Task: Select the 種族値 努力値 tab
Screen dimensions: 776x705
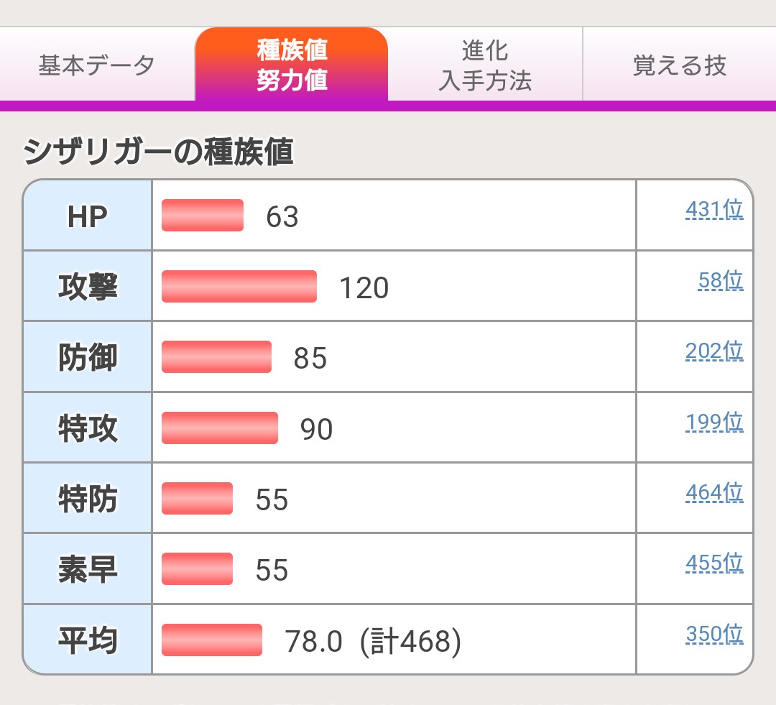Action: 292,65
